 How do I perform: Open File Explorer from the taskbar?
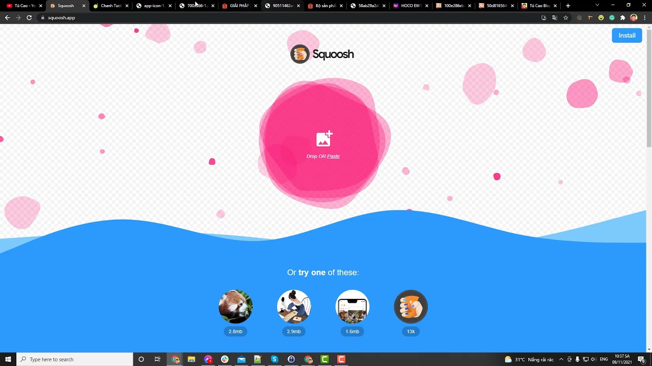192,359
